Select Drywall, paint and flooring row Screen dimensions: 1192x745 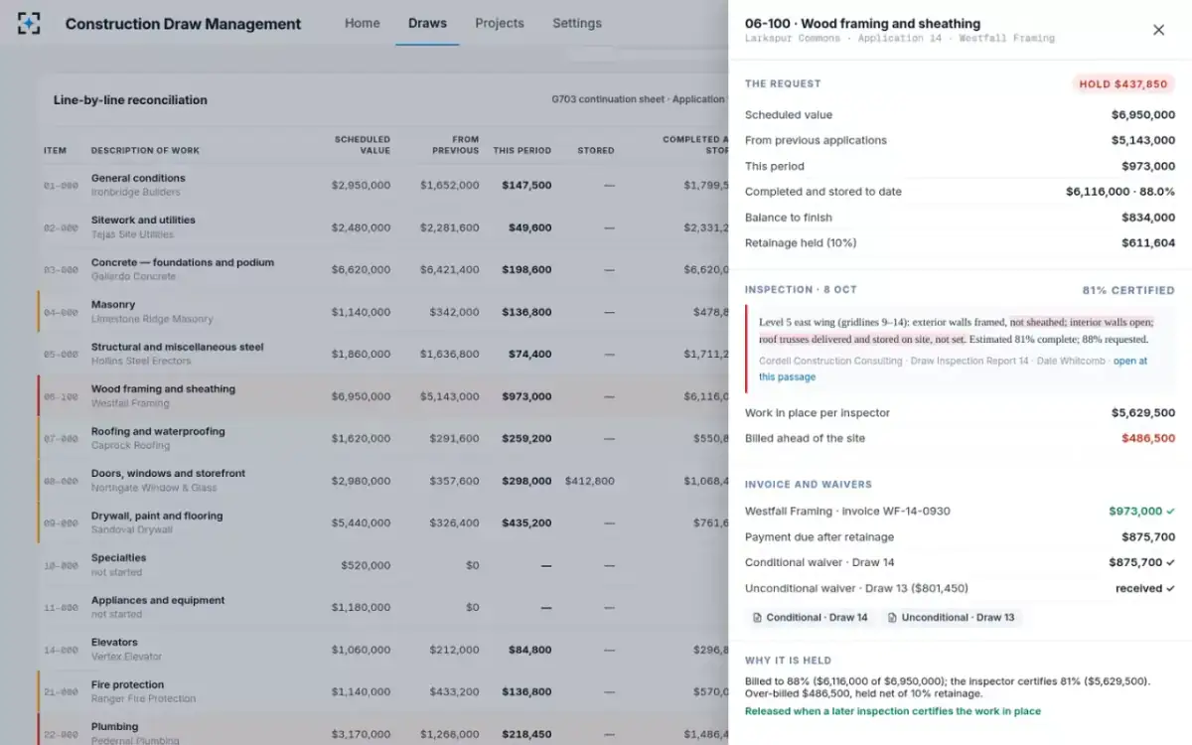383,522
